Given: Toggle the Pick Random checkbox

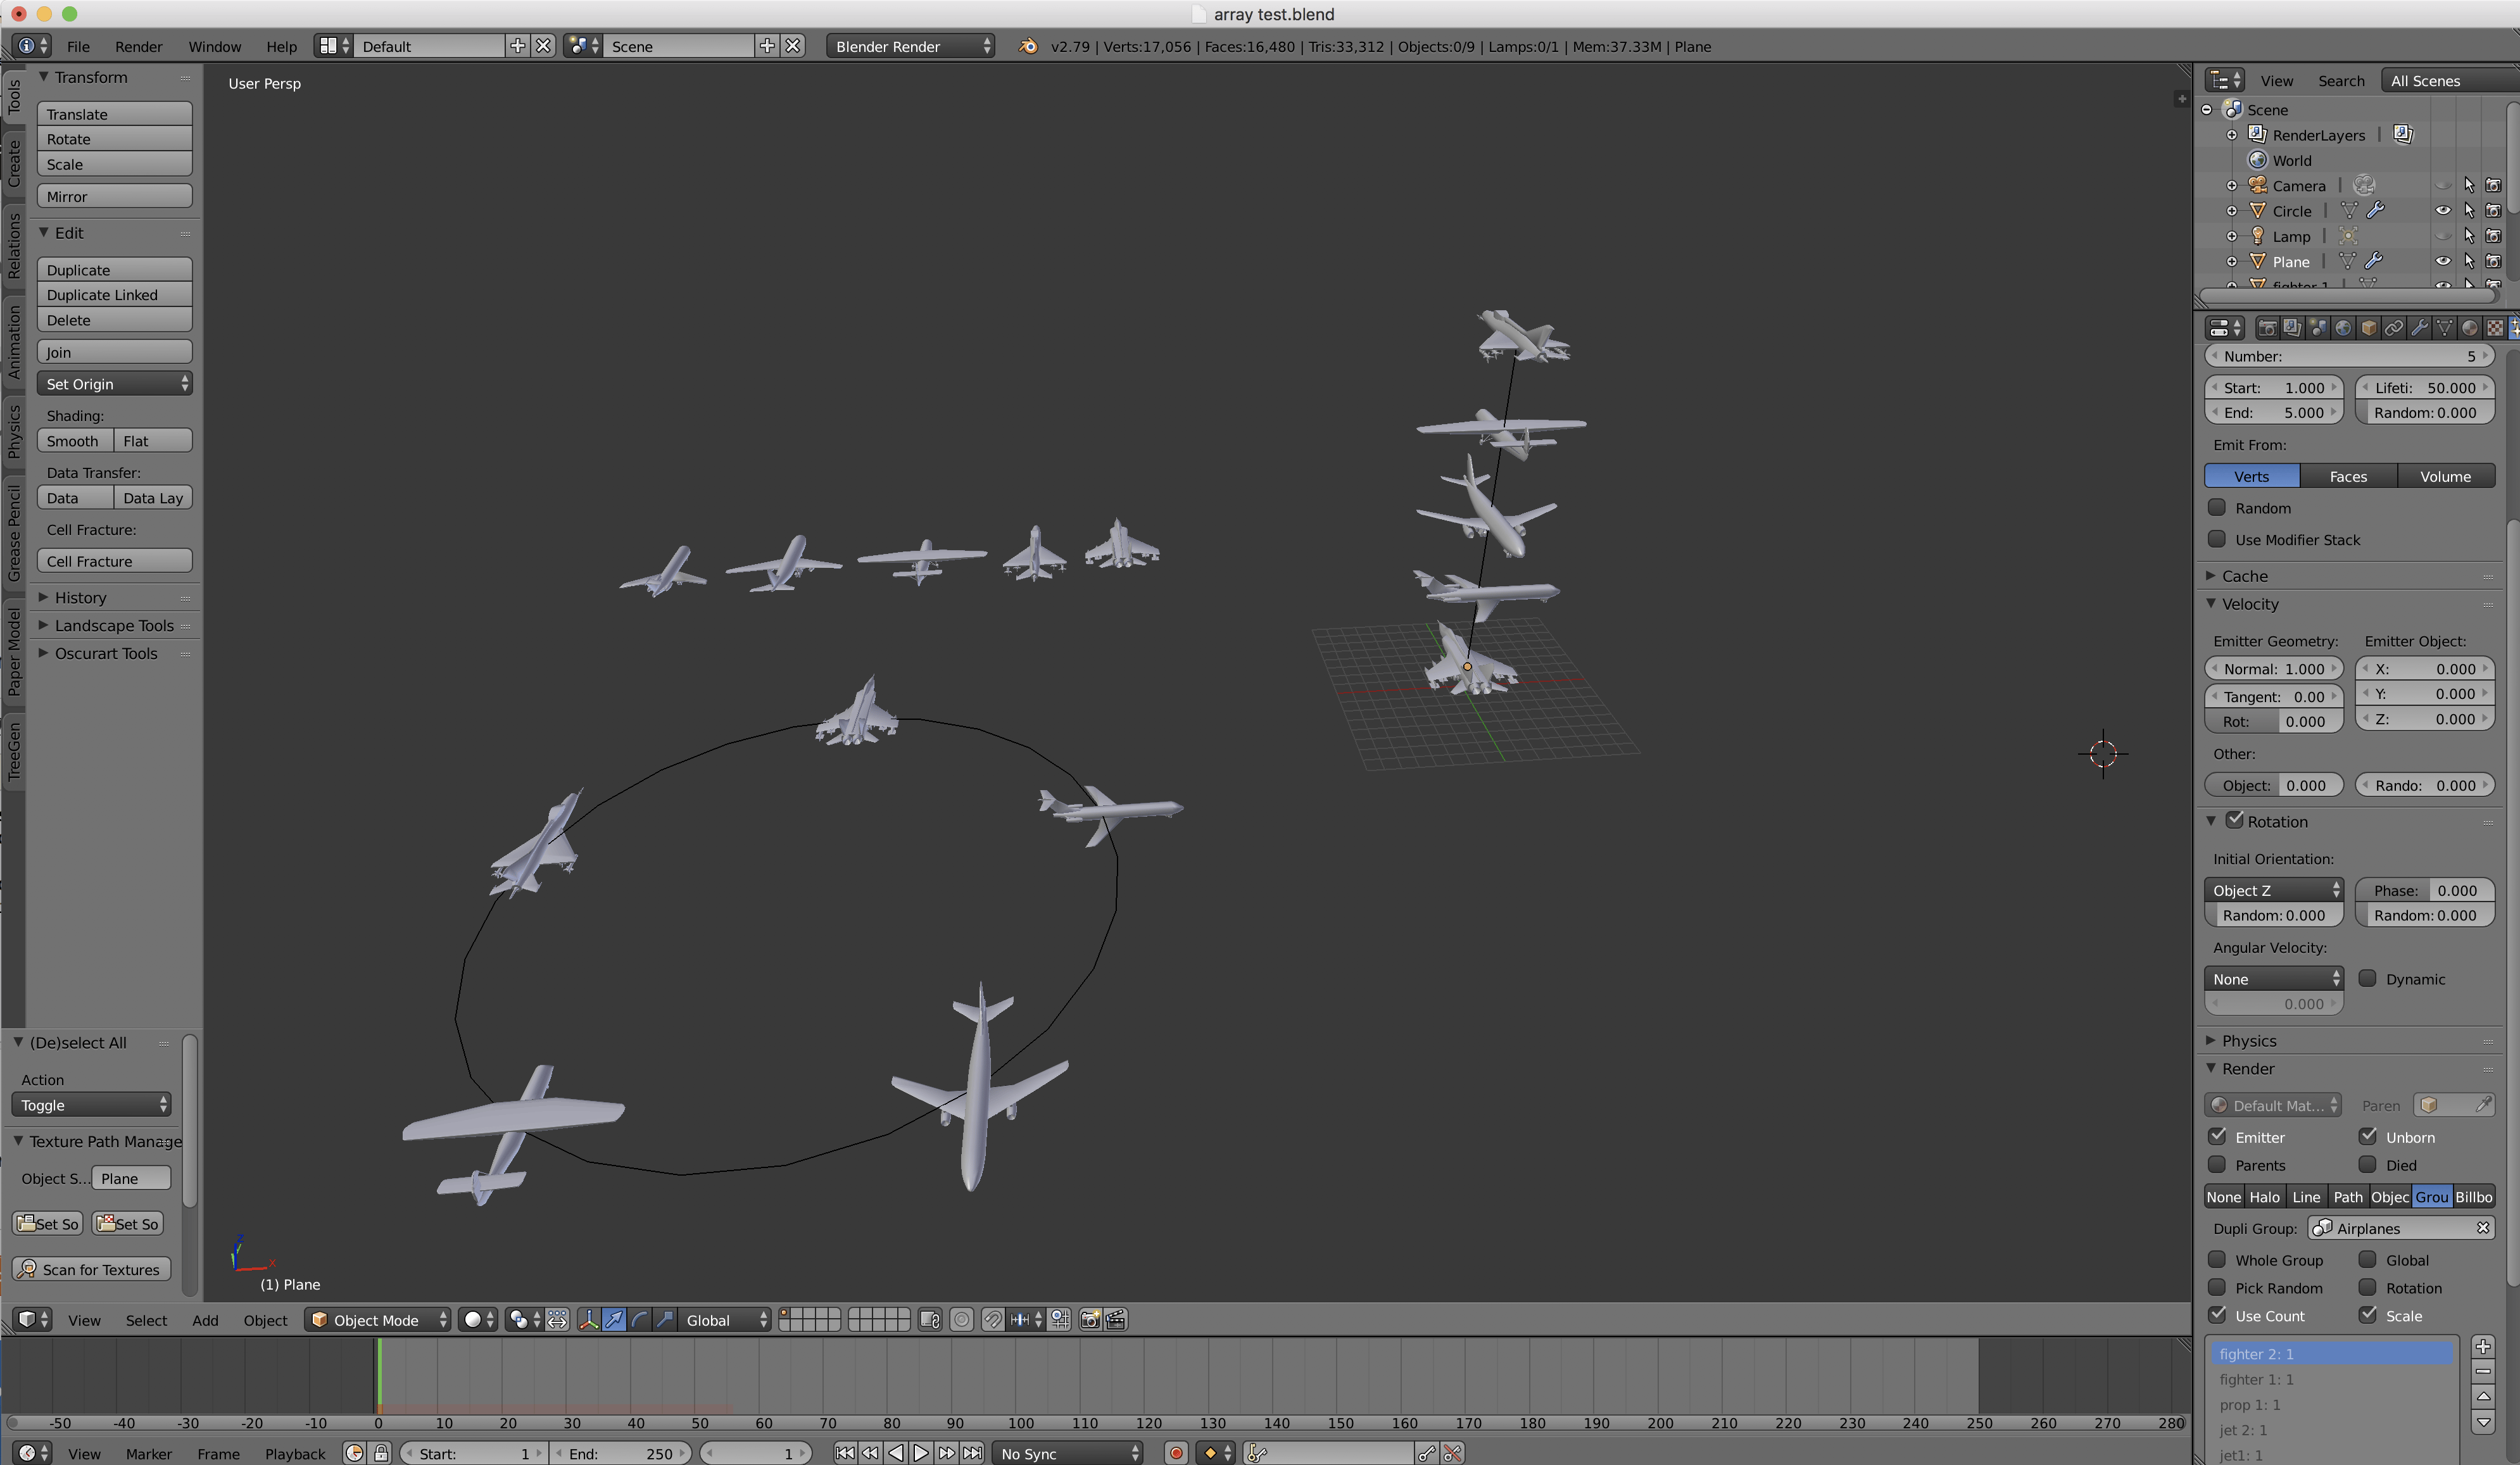Looking at the screenshot, I should pyautogui.click(x=2217, y=1287).
